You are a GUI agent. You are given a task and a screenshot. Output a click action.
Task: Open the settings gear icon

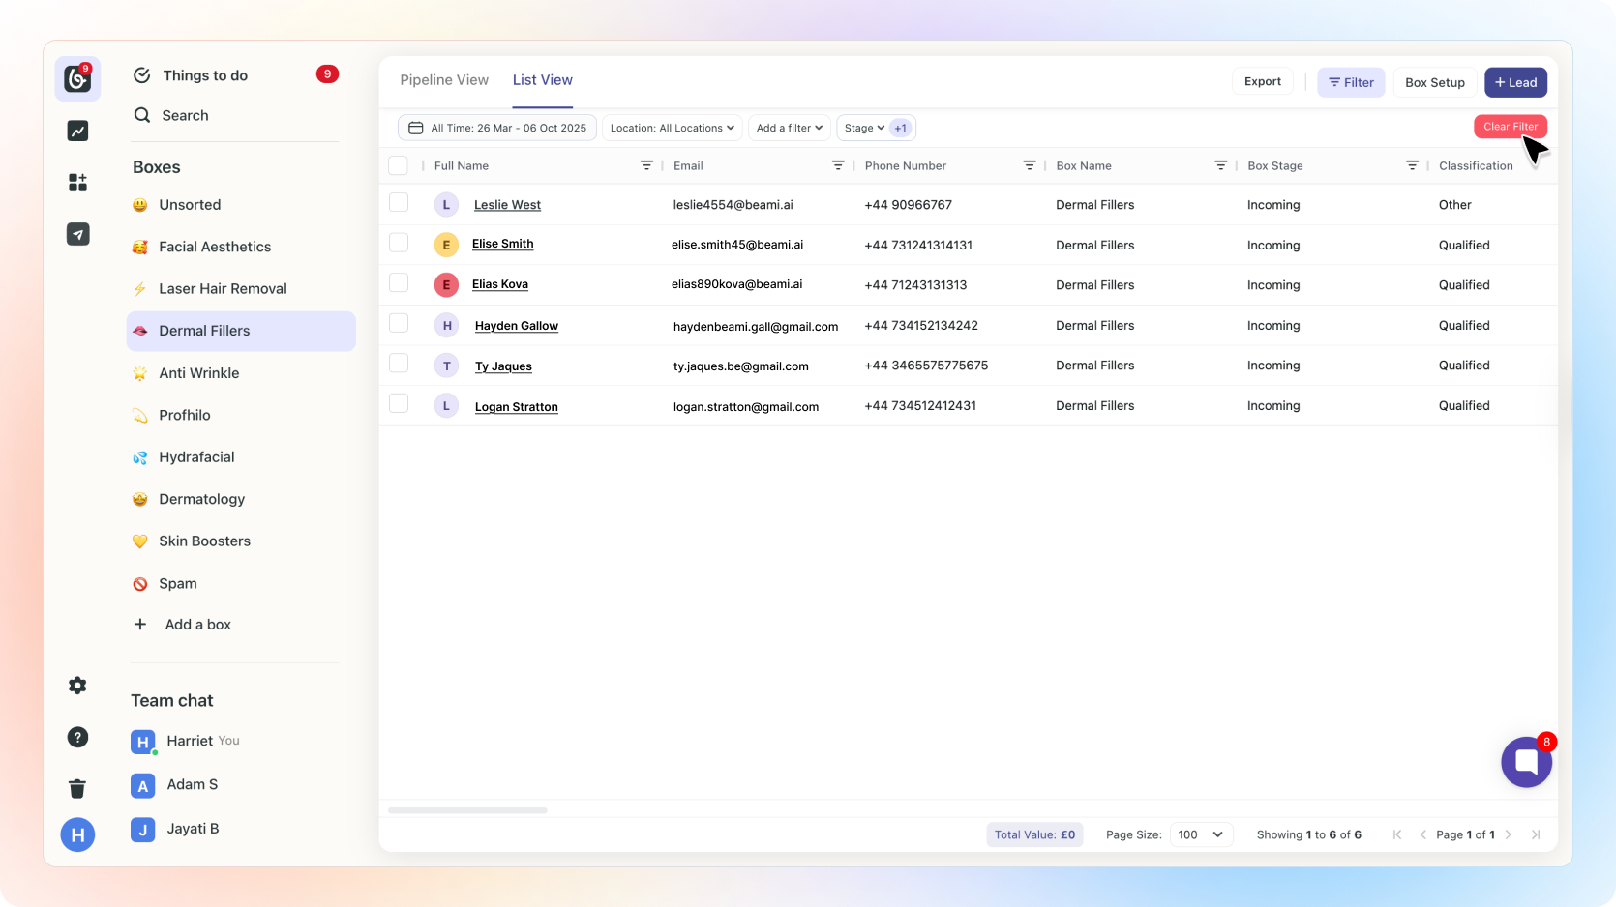[x=77, y=686]
